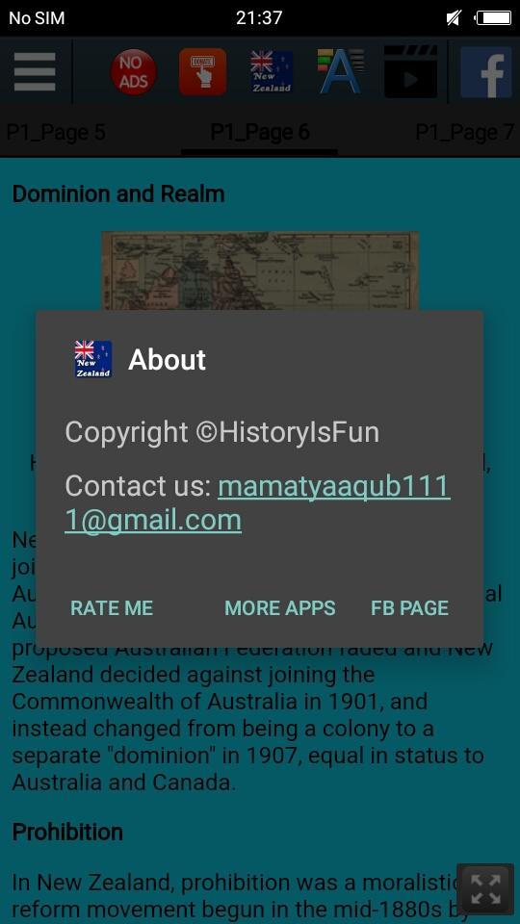Tap the Copyright HistoryIsFun text

(221, 432)
